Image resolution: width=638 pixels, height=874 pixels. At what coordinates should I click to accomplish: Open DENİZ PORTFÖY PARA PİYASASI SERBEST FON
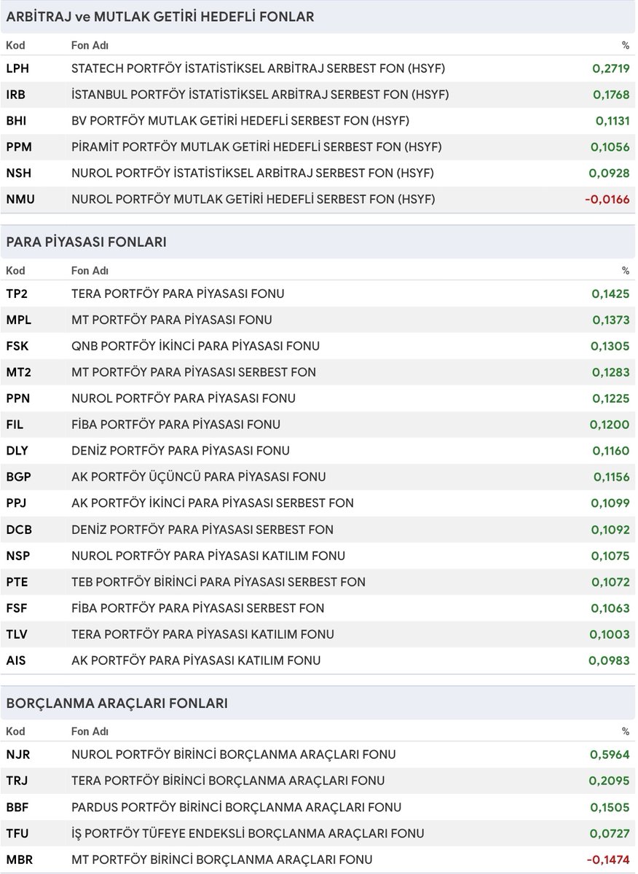pos(202,529)
